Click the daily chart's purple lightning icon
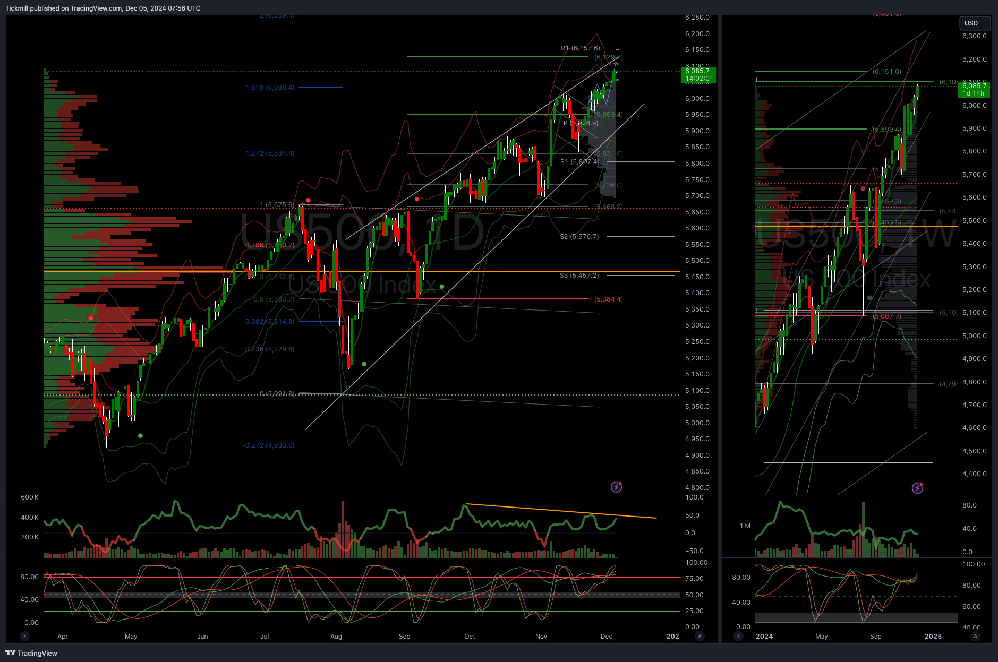Image resolution: width=998 pixels, height=662 pixels. click(x=616, y=487)
